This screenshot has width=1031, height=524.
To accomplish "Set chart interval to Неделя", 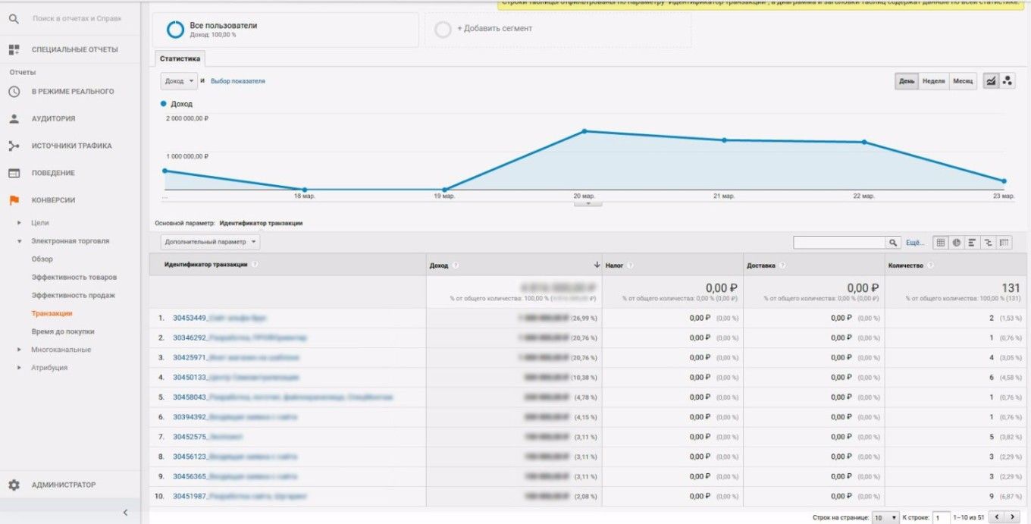I will [x=933, y=81].
